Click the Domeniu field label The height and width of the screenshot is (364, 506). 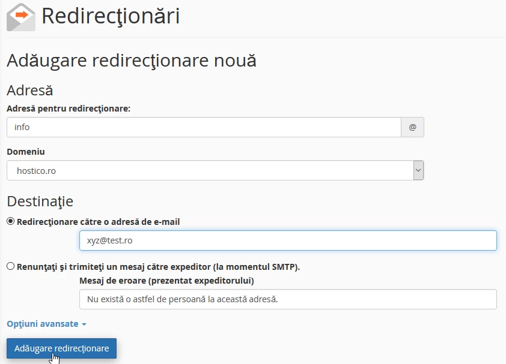25,152
